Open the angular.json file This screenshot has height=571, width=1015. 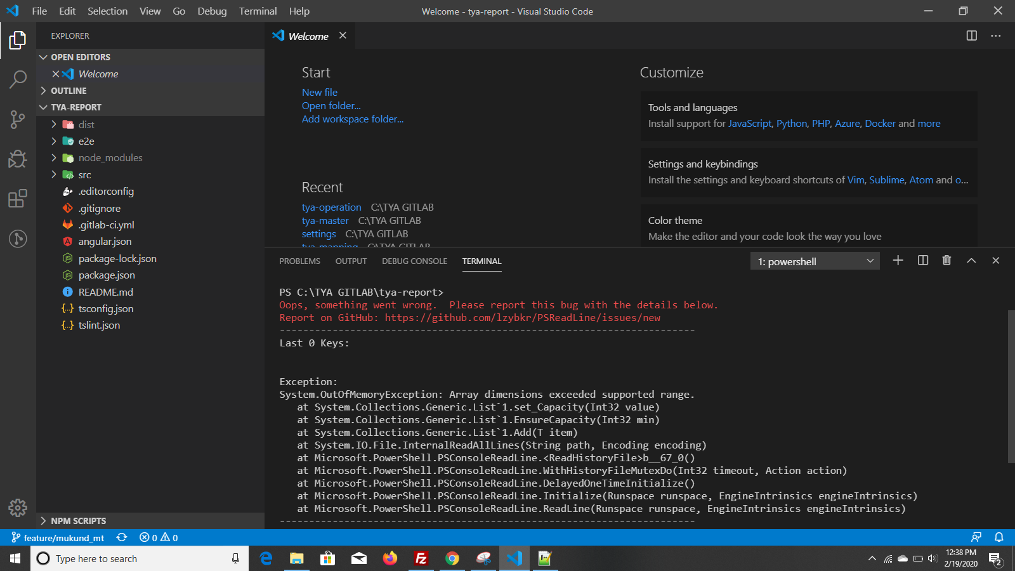(150, 241)
